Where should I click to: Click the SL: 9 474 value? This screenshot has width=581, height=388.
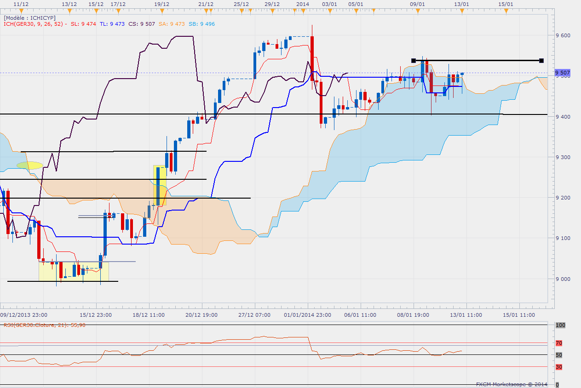tap(83, 24)
